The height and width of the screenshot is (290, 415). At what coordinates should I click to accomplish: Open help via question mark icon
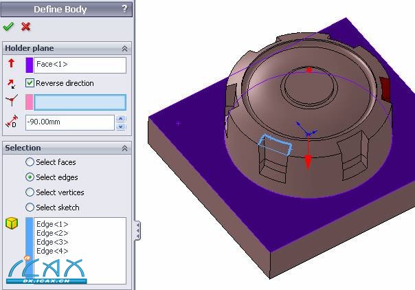click(x=124, y=9)
